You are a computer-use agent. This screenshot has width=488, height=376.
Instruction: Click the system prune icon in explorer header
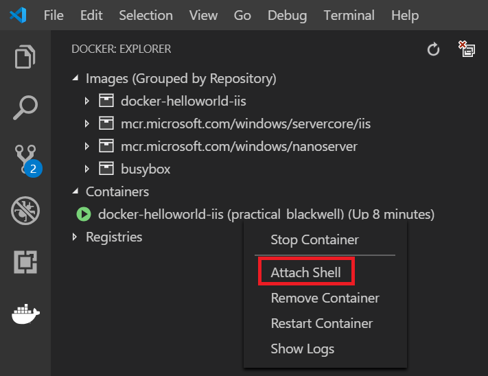(467, 49)
